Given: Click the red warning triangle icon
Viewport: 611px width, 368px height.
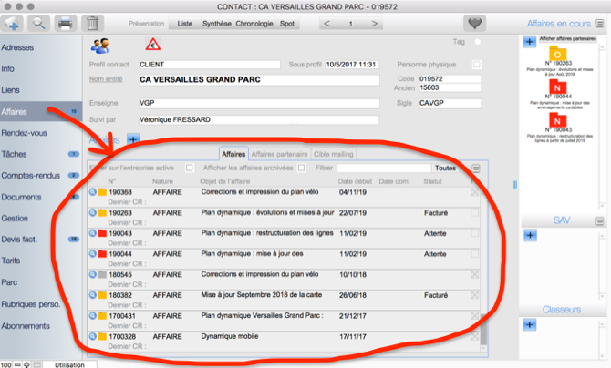Looking at the screenshot, I should tap(153, 44).
